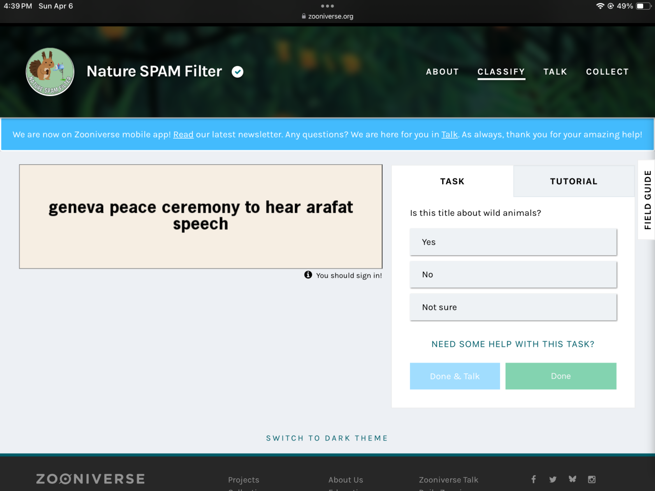This screenshot has height=491, width=655.
Task: Open the Zooniverse Facebook page icon
Action: pos(533,479)
